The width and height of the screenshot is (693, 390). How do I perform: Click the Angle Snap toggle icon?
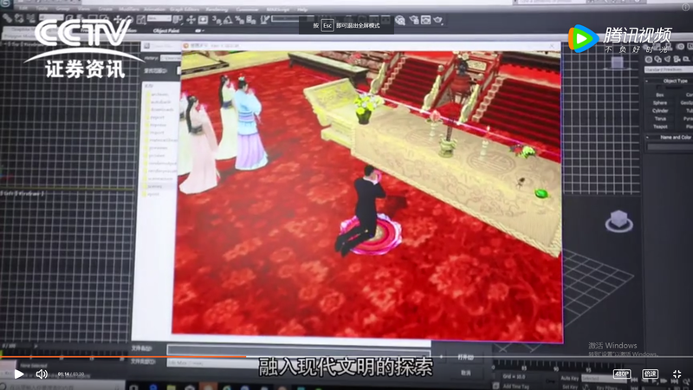pos(228,19)
